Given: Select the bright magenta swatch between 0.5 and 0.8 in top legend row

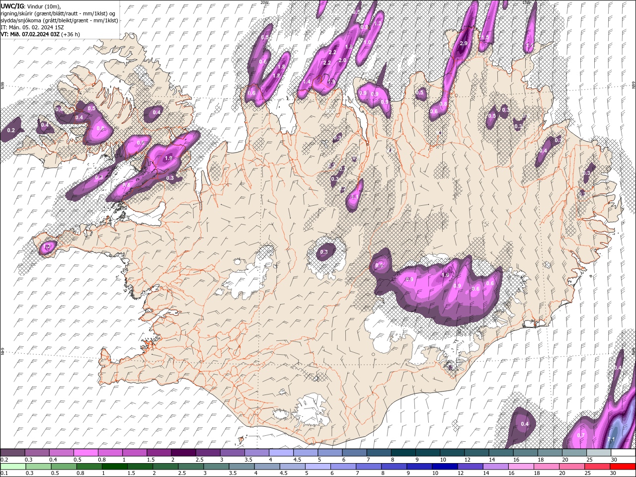Looking at the screenshot, I should pyautogui.click(x=86, y=453).
